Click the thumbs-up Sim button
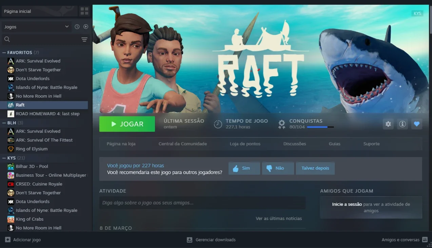The width and height of the screenshot is (432, 248). 244,168
